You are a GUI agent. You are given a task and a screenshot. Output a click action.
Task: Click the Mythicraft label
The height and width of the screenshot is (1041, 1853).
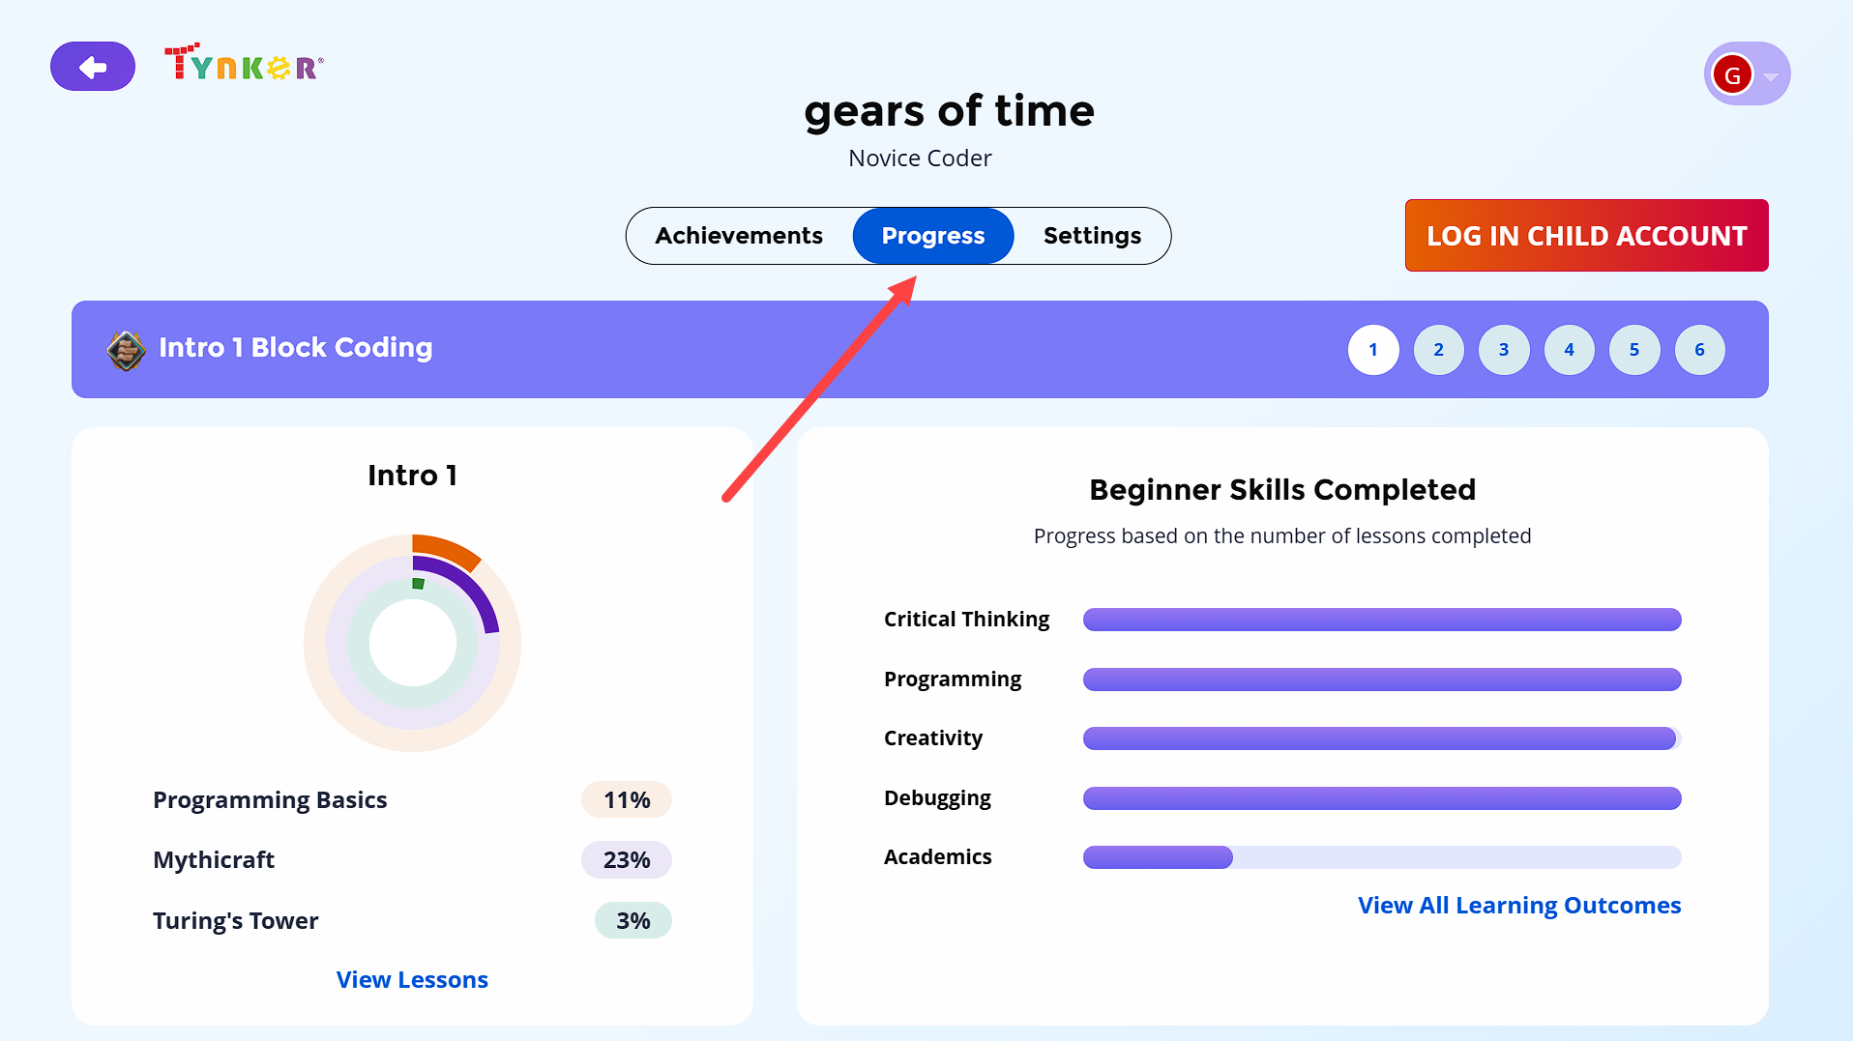tap(214, 860)
